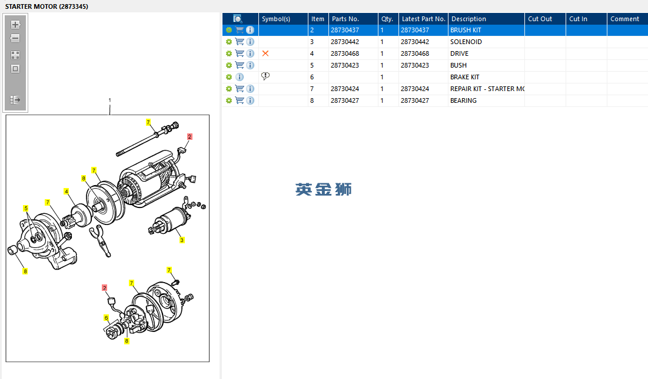
Task: Click the note bubble symbol on BRAKE KIT
Action: (265, 76)
